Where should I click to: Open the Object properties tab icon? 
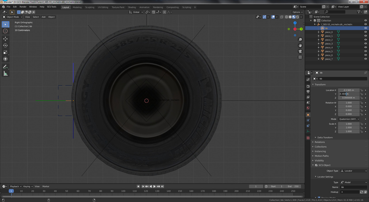[x=308, y=115]
